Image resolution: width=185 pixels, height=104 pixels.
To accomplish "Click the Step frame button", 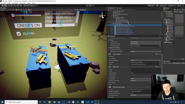I will 93,6.
